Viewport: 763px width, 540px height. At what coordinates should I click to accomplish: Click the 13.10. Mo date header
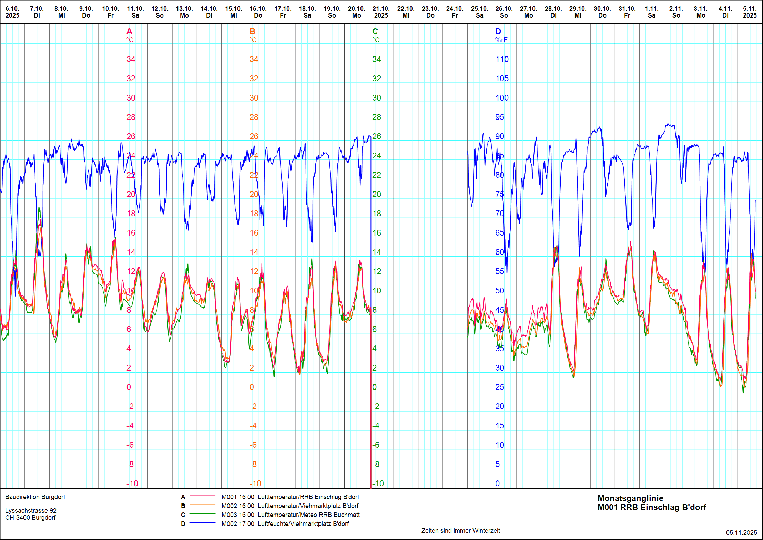(x=184, y=12)
